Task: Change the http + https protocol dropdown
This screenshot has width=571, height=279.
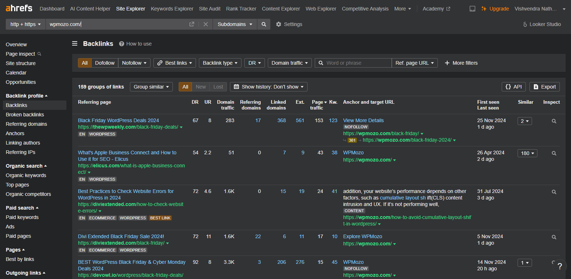Action: 26,24
